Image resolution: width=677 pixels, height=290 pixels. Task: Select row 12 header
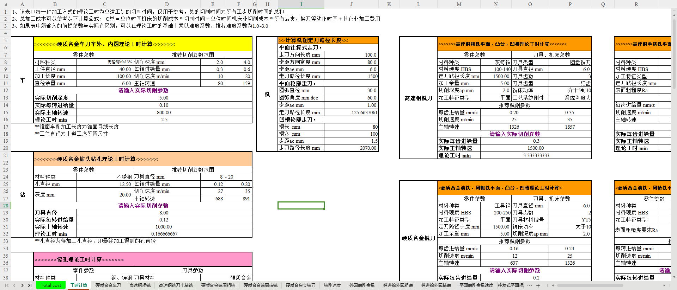click(6, 90)
